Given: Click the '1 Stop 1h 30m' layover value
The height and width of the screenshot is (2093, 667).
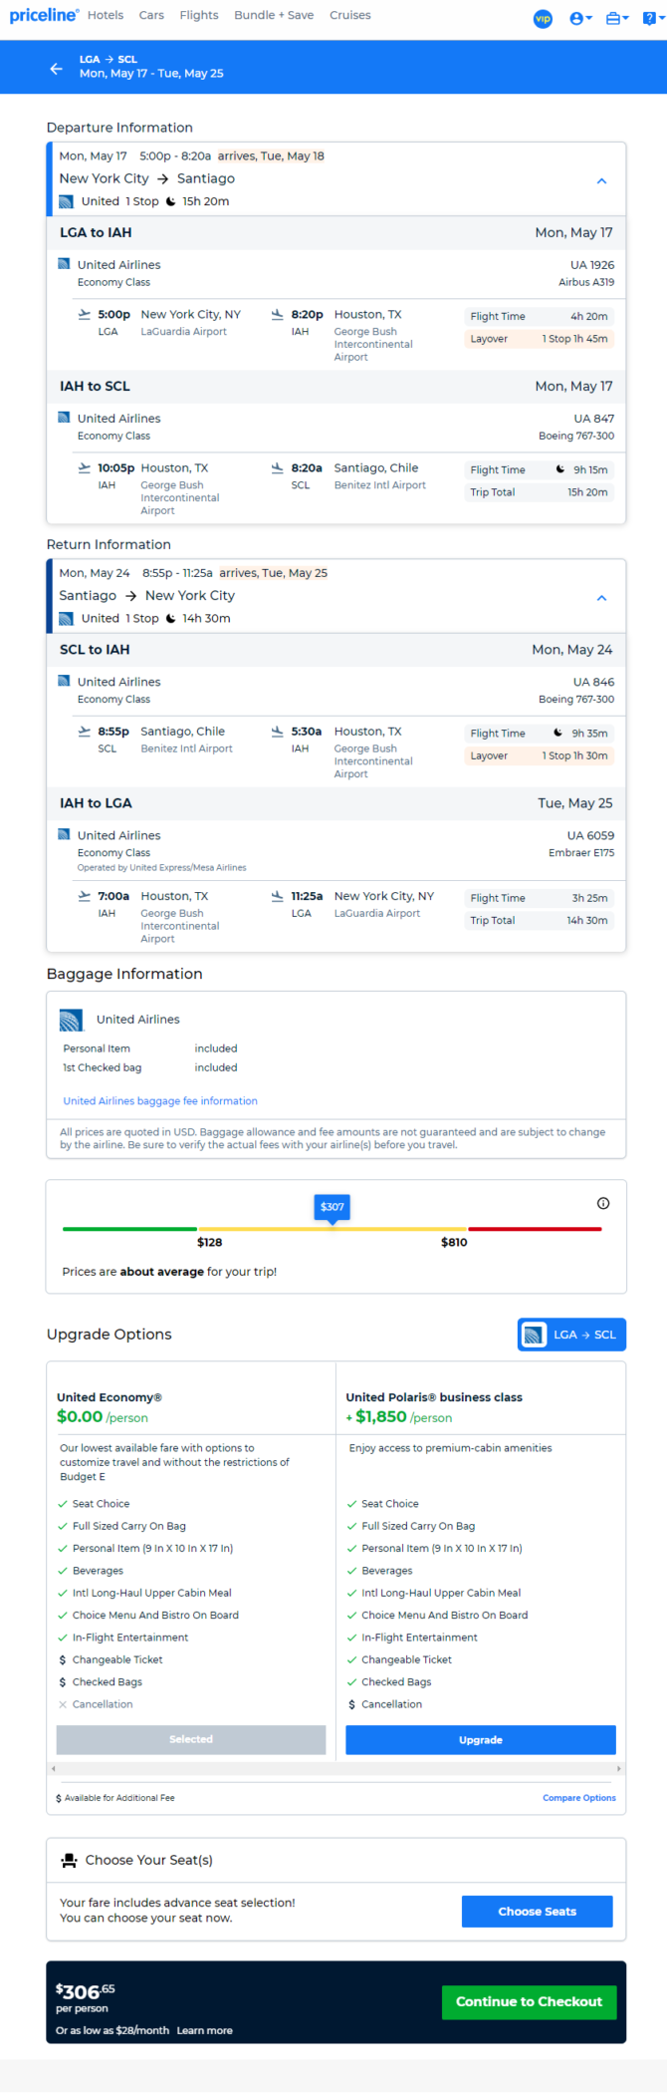Looking at the screenshot, I should tap(574, 755).
